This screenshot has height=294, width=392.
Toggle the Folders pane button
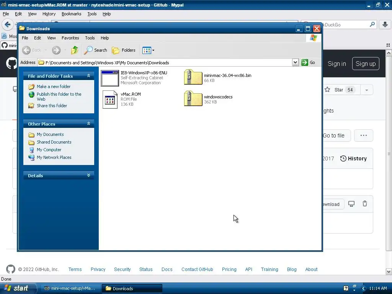coord(124,50)
